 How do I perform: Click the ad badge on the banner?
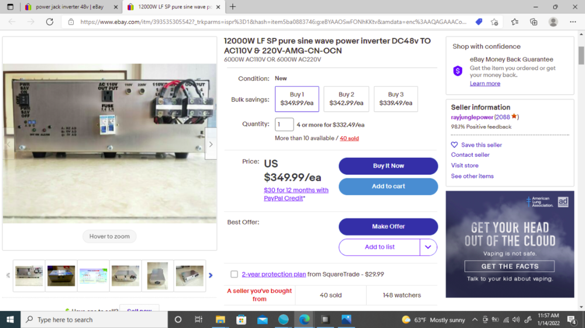click(x=563, y=202)
